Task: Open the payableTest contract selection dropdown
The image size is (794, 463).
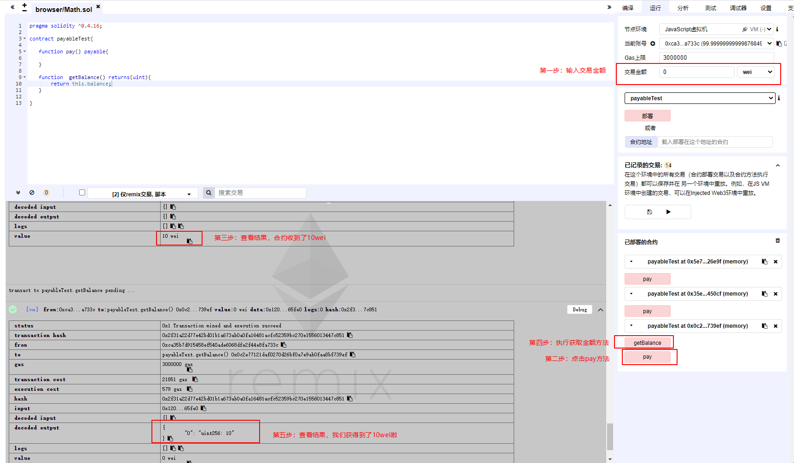Action: pyautogui.click(x=700, y=98)
